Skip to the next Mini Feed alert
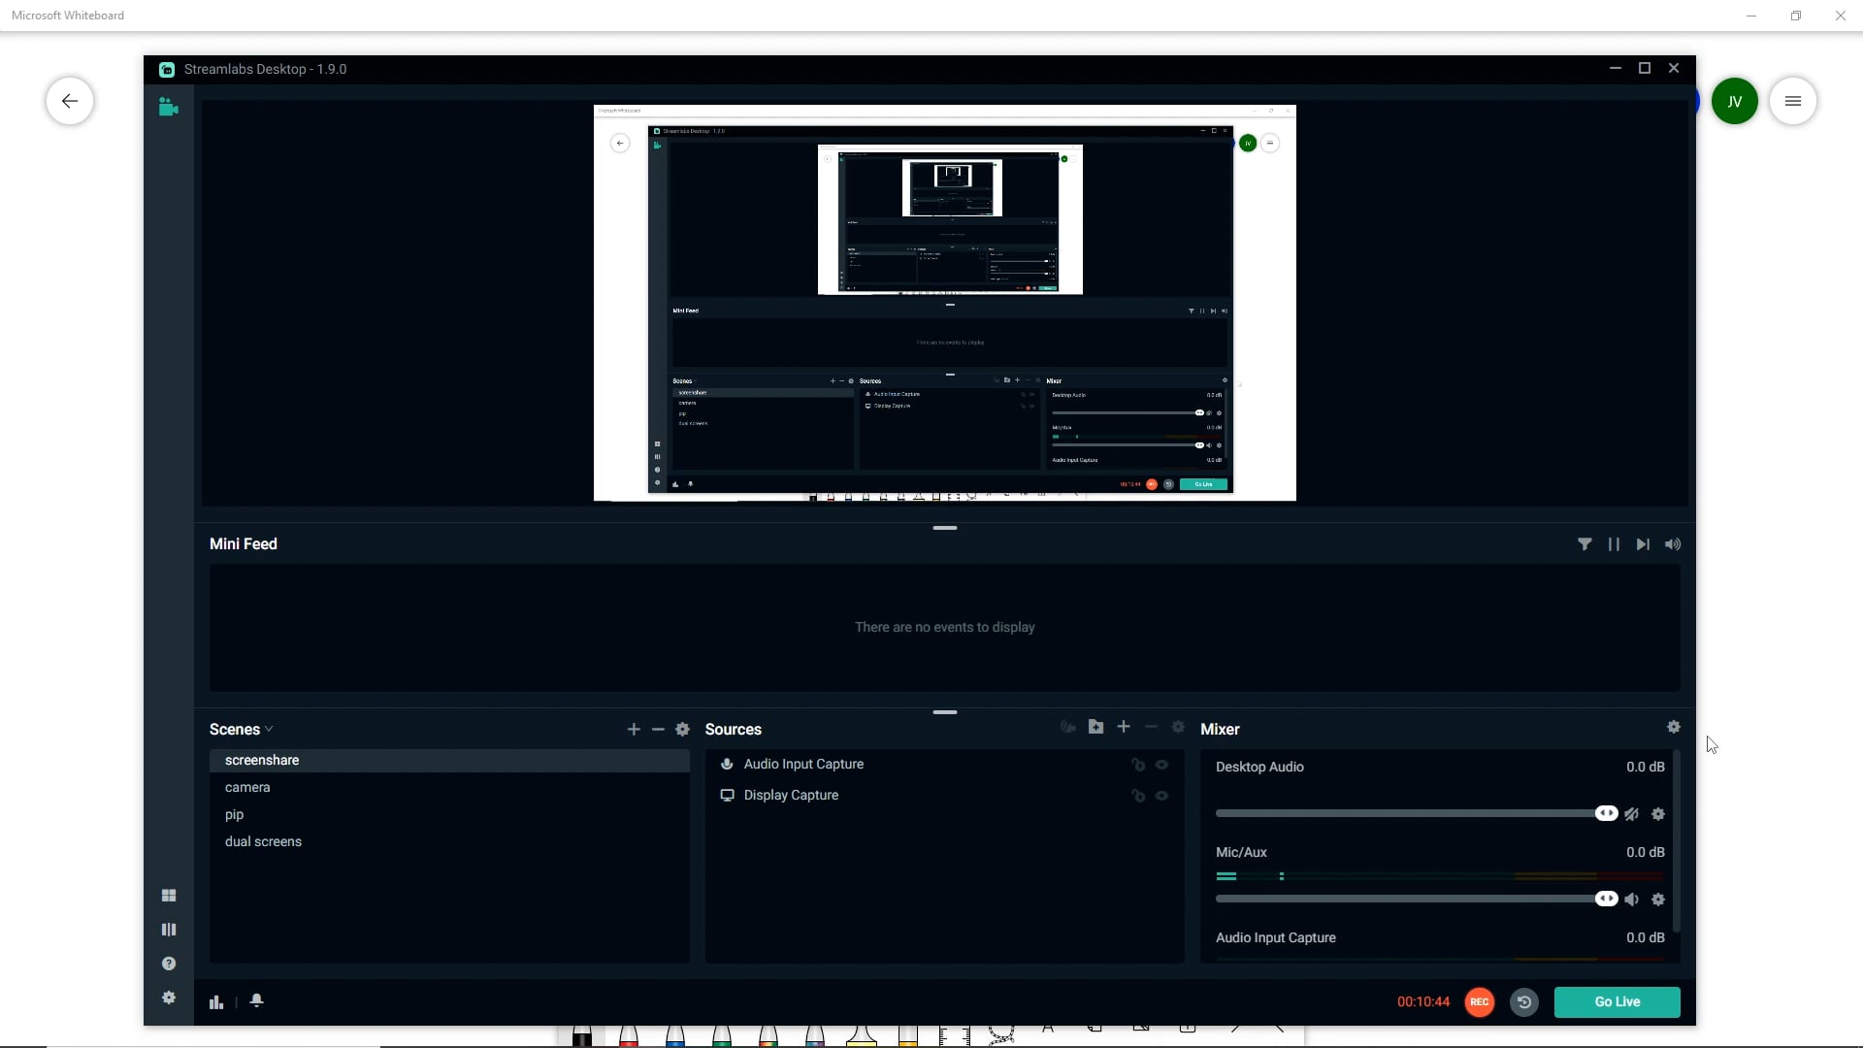The width and height of the screenshot is (1863, 1048). pos(1643,544)
